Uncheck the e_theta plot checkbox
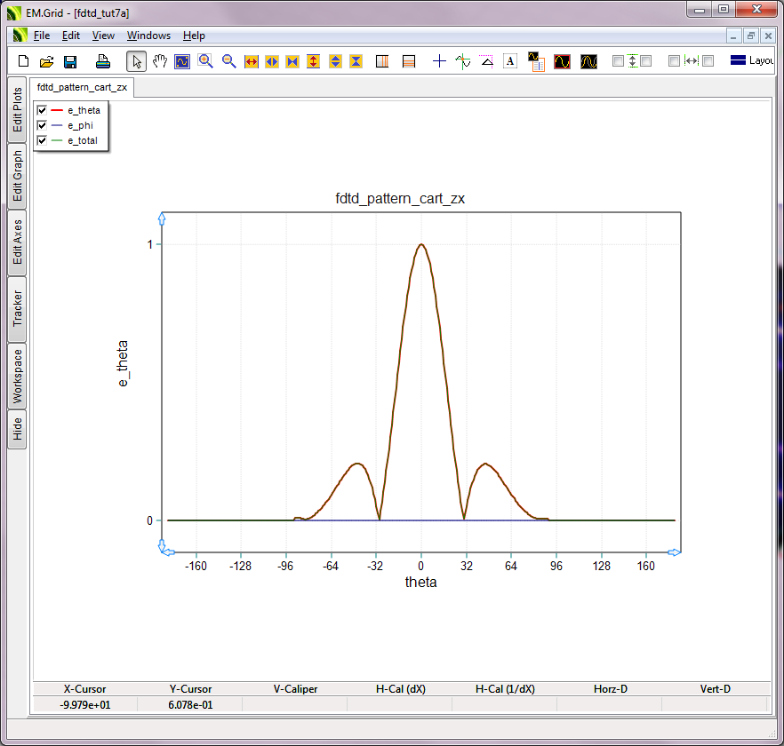The width and height of the screenshot is (784, 746). (x=42, y=110)
